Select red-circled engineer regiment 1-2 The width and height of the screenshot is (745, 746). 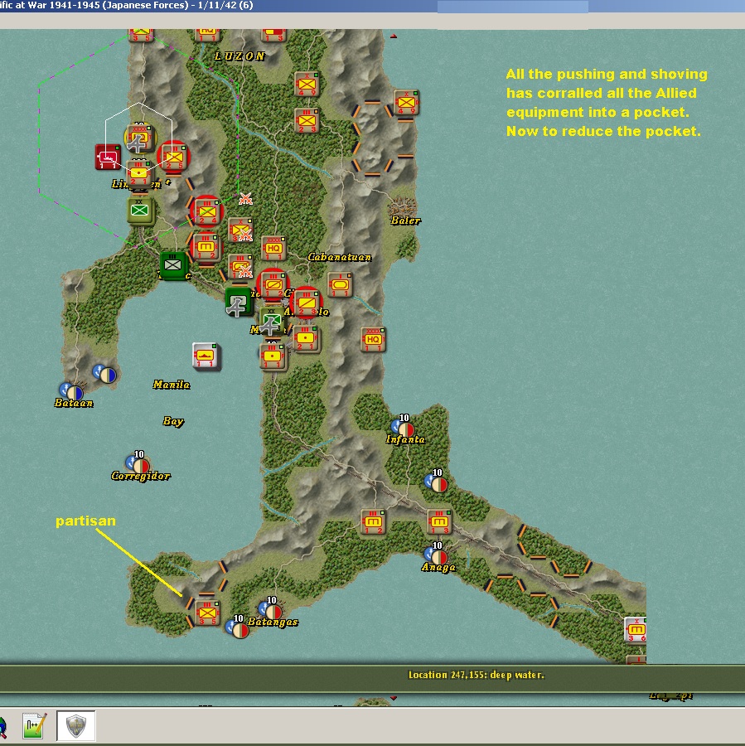[206, 246]
